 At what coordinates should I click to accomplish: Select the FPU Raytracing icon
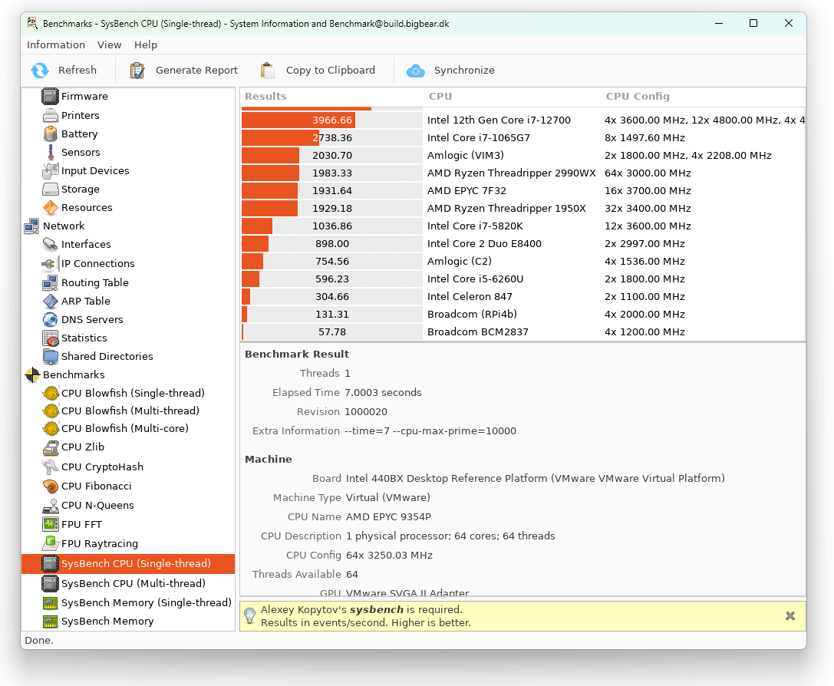[x=50, y=543]
